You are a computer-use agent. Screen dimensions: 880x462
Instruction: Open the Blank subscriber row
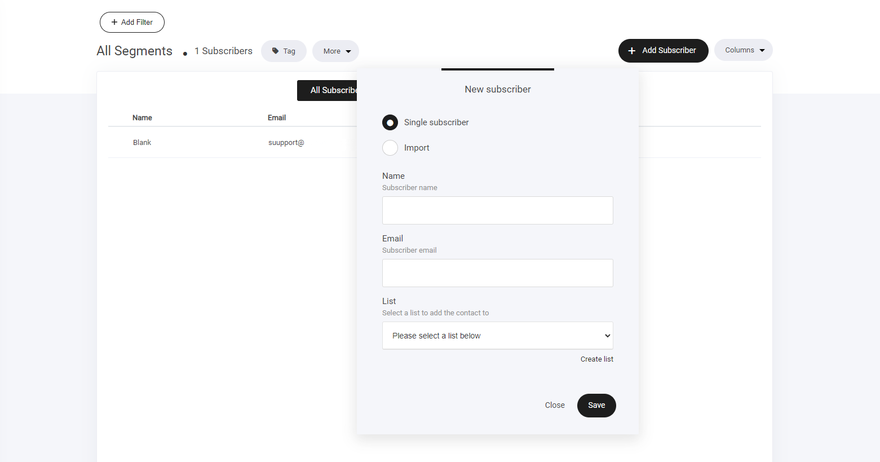(142, 143)
